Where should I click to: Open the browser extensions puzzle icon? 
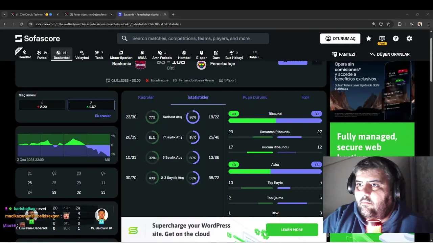click(400, 24)
